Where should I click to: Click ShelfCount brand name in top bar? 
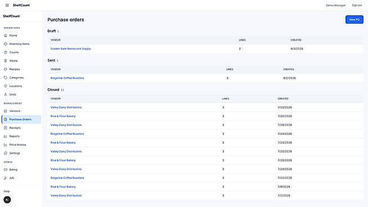(21, 5)
